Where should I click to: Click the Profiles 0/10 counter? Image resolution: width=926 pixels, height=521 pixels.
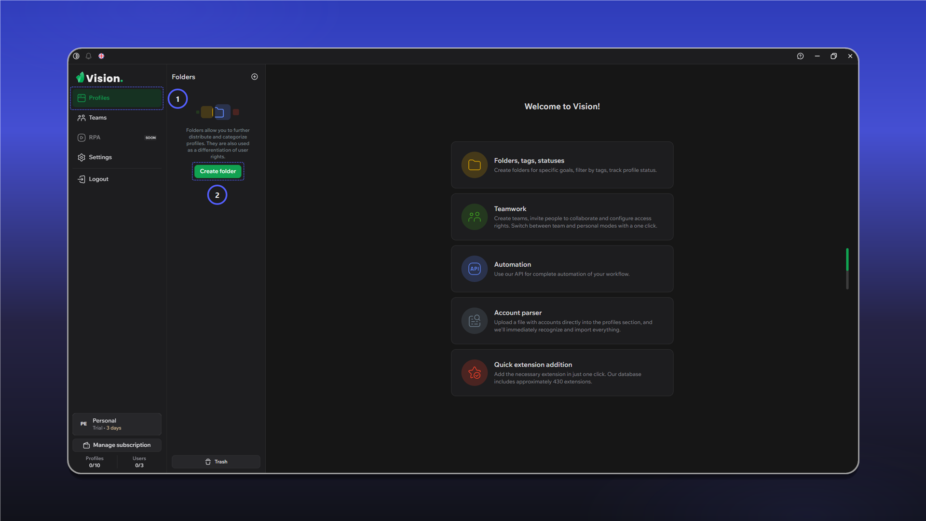point(95,462)
